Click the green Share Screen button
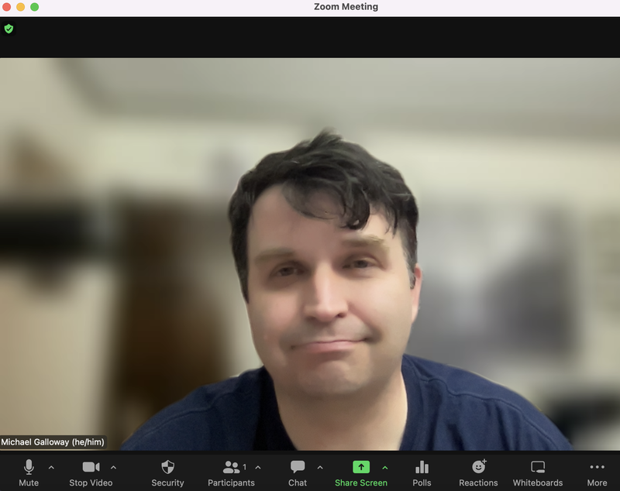 coord(361,473)
